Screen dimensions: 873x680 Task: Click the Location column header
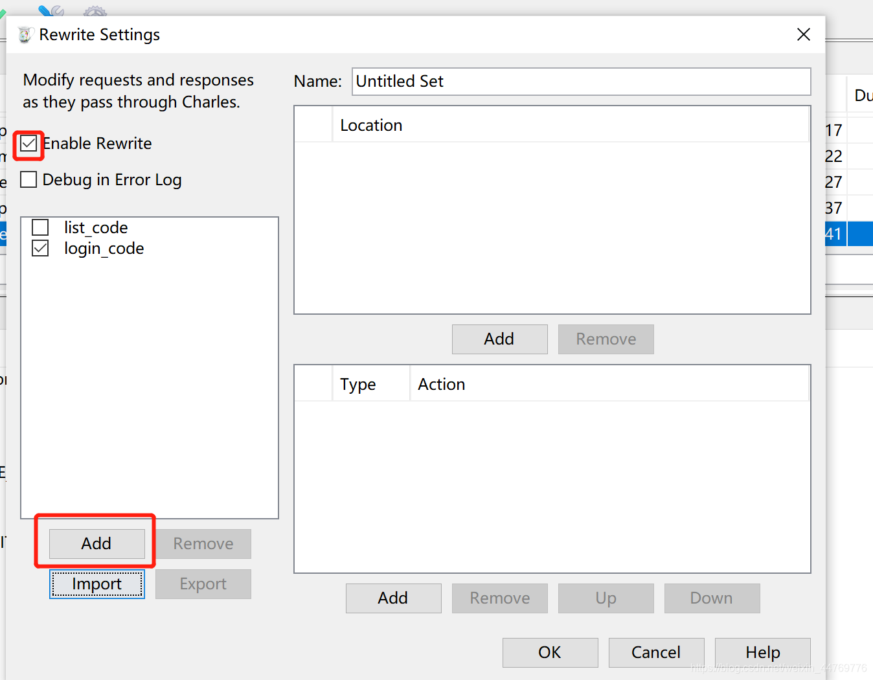(x=571, y=125)
